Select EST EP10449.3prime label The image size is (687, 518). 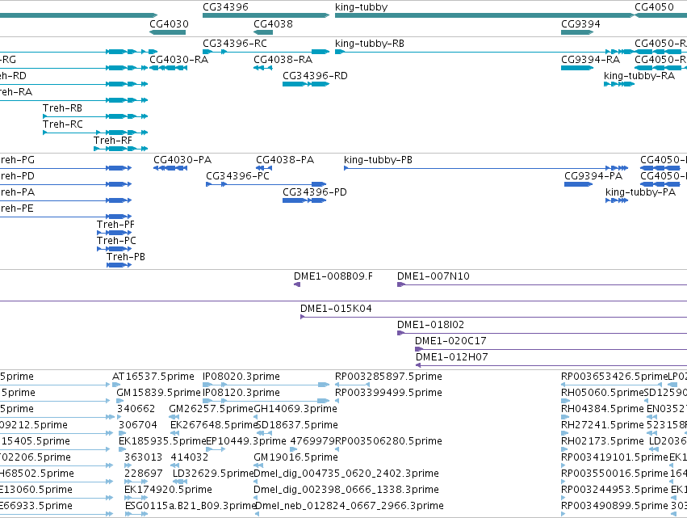point(245,442)
